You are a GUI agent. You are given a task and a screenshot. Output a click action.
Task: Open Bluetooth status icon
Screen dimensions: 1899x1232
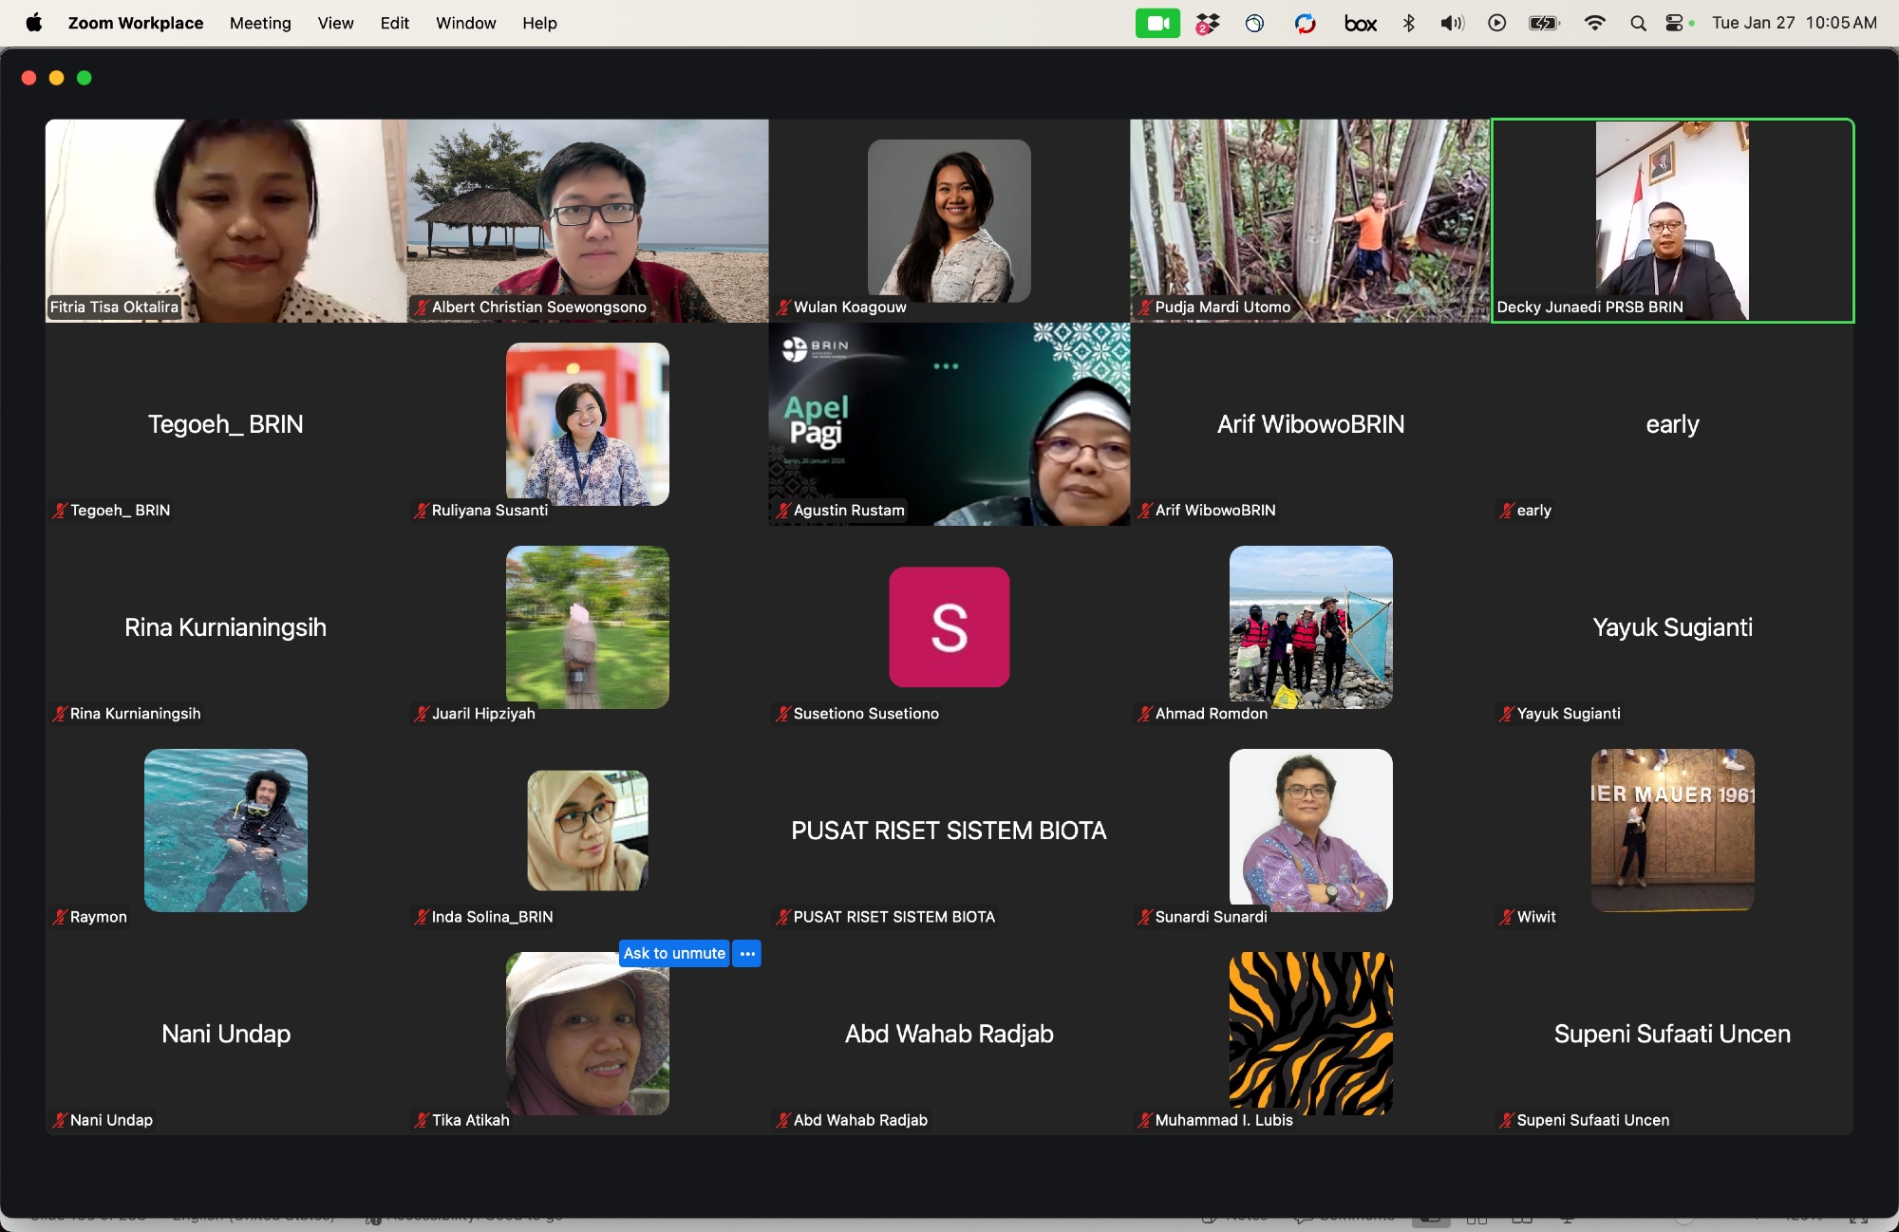[x=1409, y=24]
